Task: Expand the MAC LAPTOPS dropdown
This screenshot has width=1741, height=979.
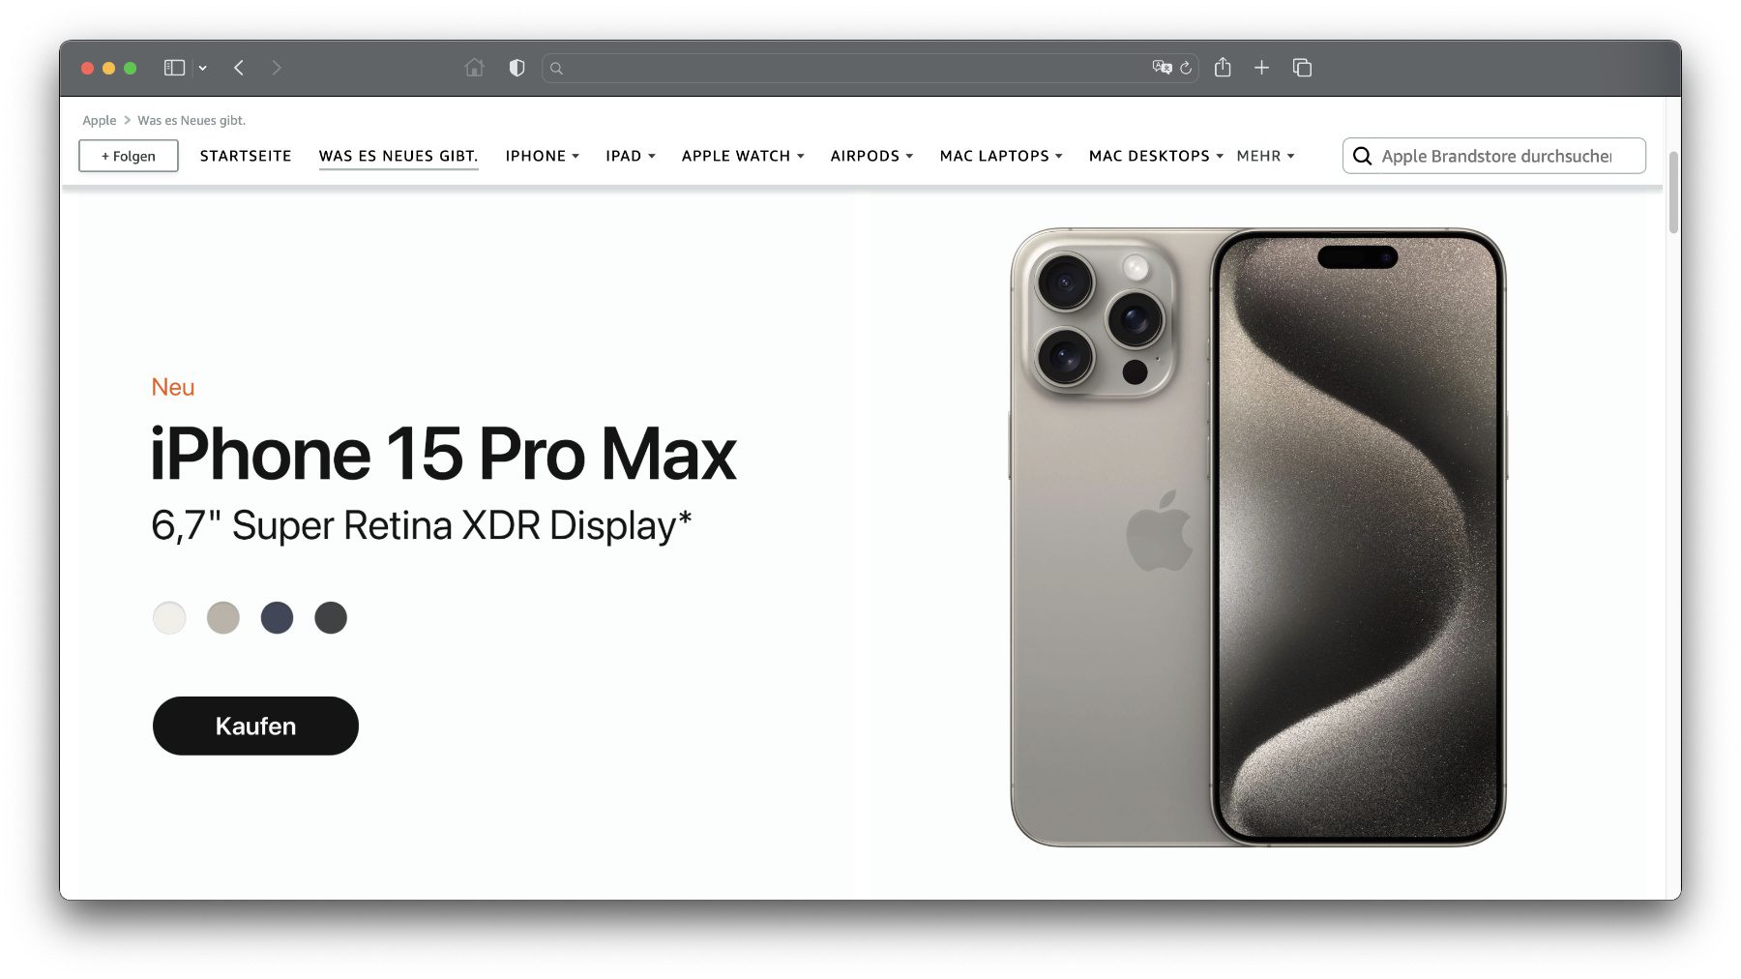Action: click(1001, 156)
